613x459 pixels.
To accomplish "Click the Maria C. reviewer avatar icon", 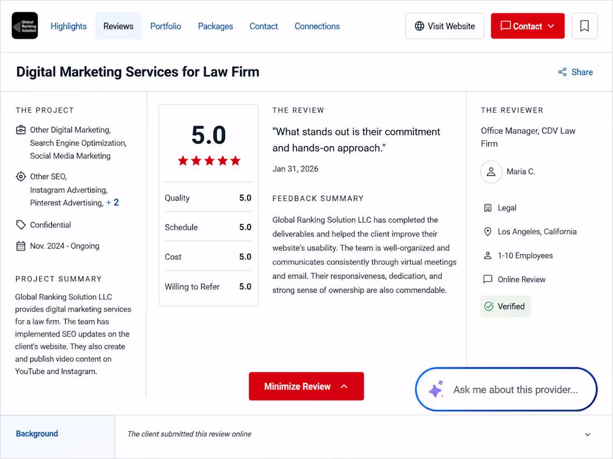I will (x=491, y=172).
